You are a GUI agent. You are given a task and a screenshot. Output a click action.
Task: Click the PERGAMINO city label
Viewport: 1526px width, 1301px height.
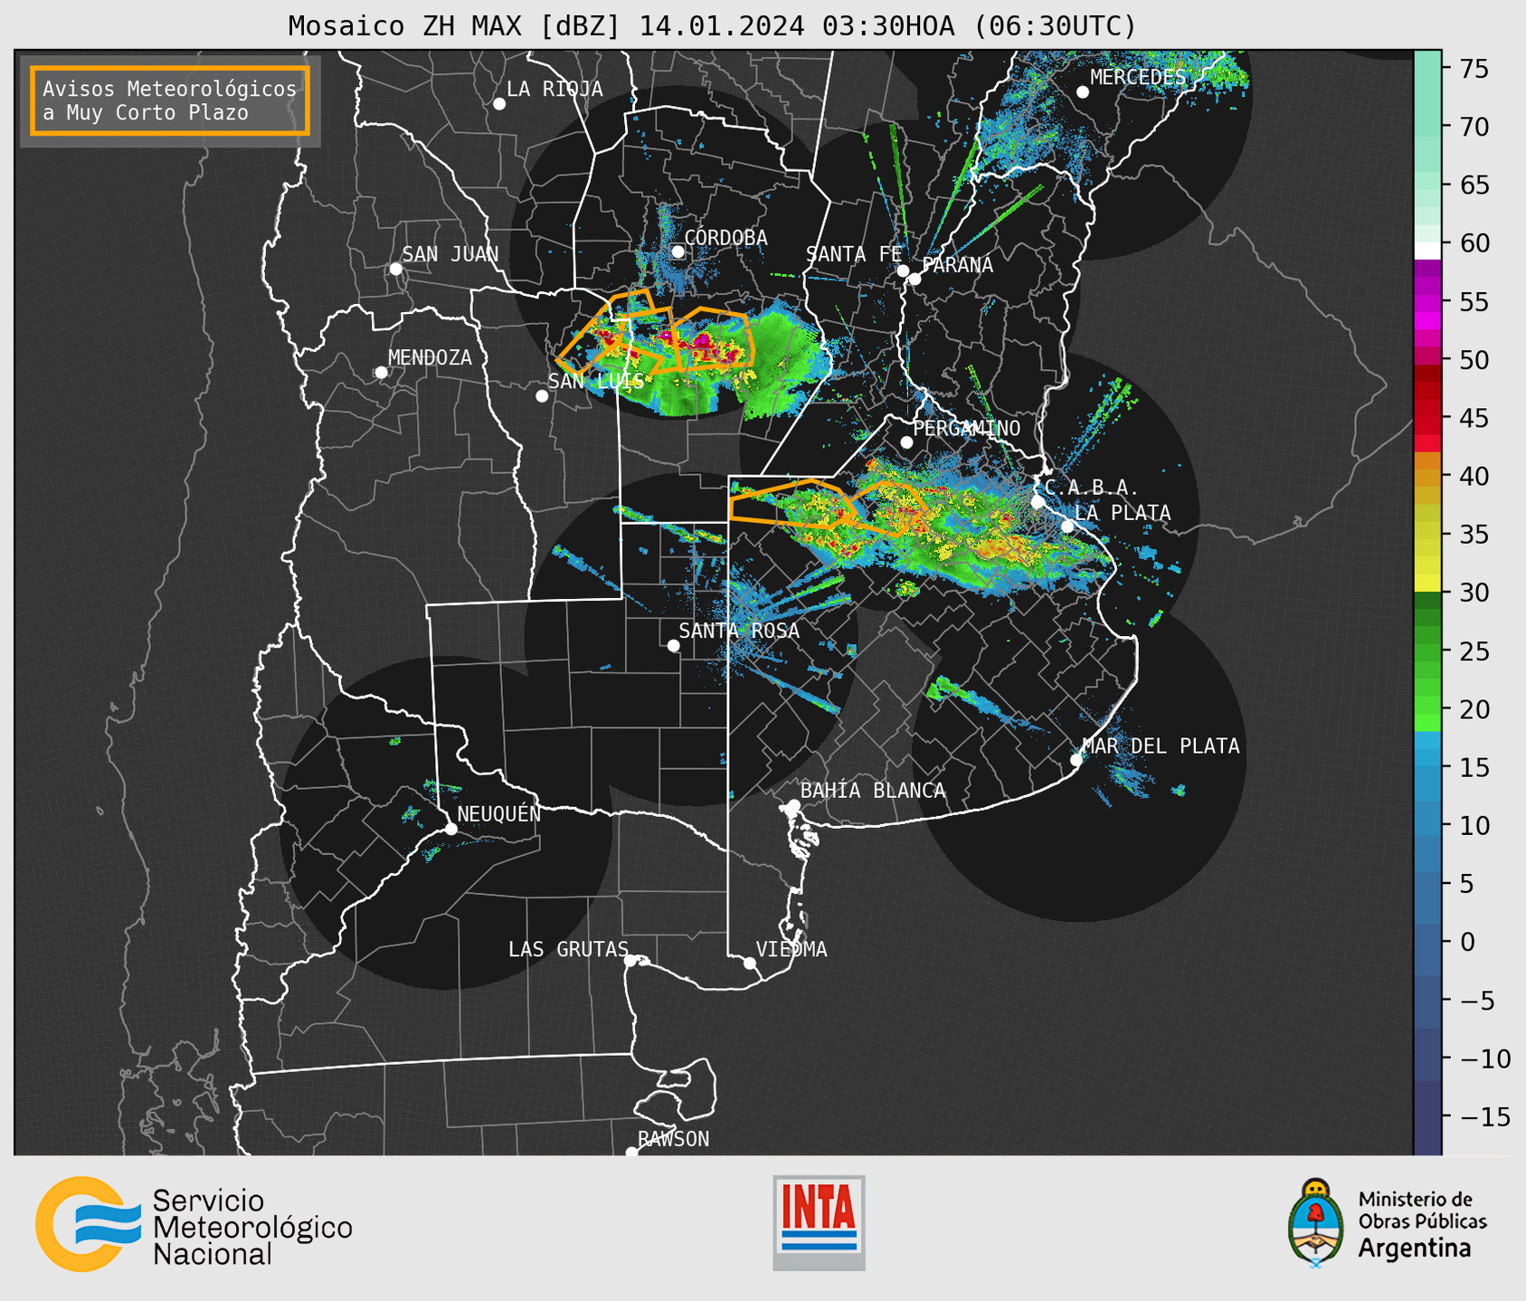[x=967, y=428]
